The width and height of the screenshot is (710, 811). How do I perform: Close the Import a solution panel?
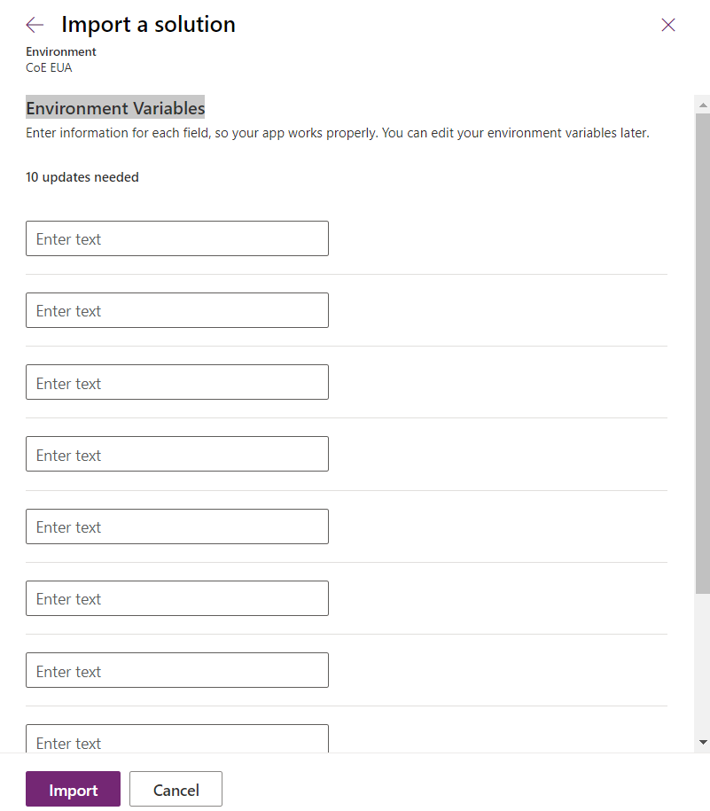pos(667,25)
